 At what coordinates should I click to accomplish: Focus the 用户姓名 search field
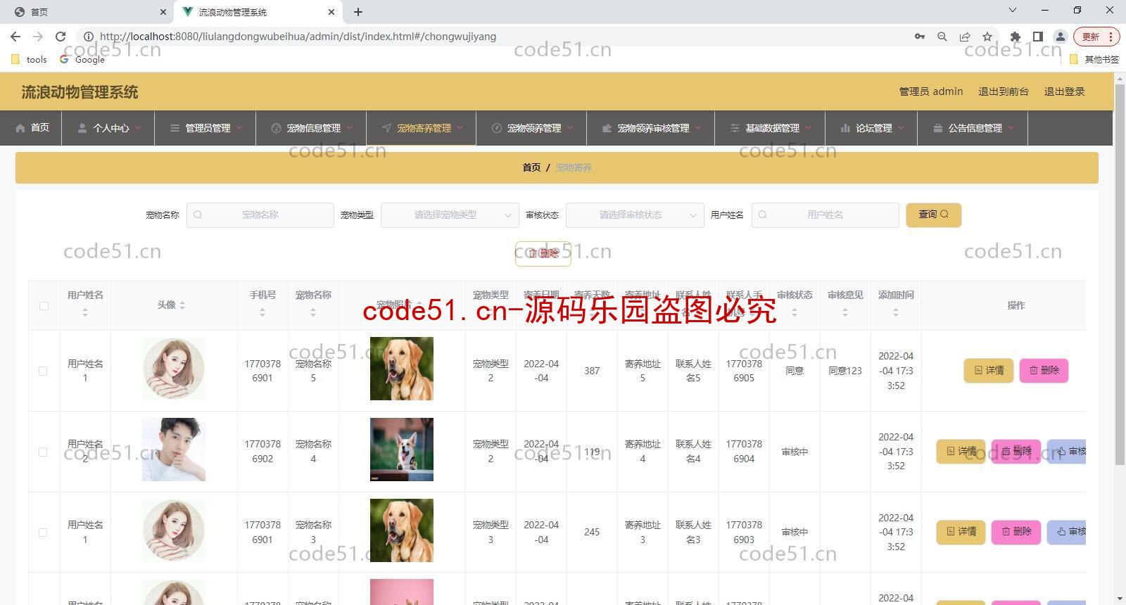click(x=825, y=215)
